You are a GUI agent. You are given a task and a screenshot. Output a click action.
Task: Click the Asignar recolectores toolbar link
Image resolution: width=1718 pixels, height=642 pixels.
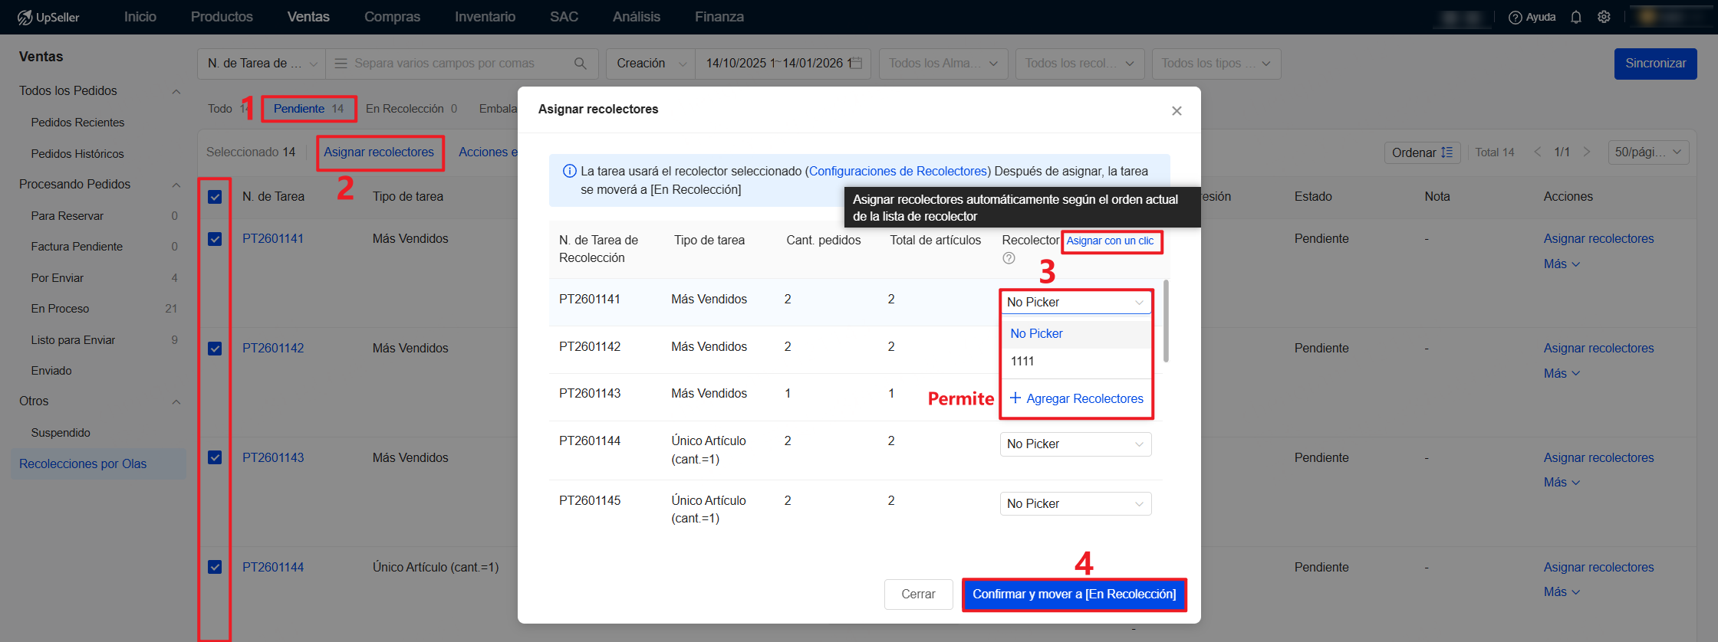(x=379, y=152)
